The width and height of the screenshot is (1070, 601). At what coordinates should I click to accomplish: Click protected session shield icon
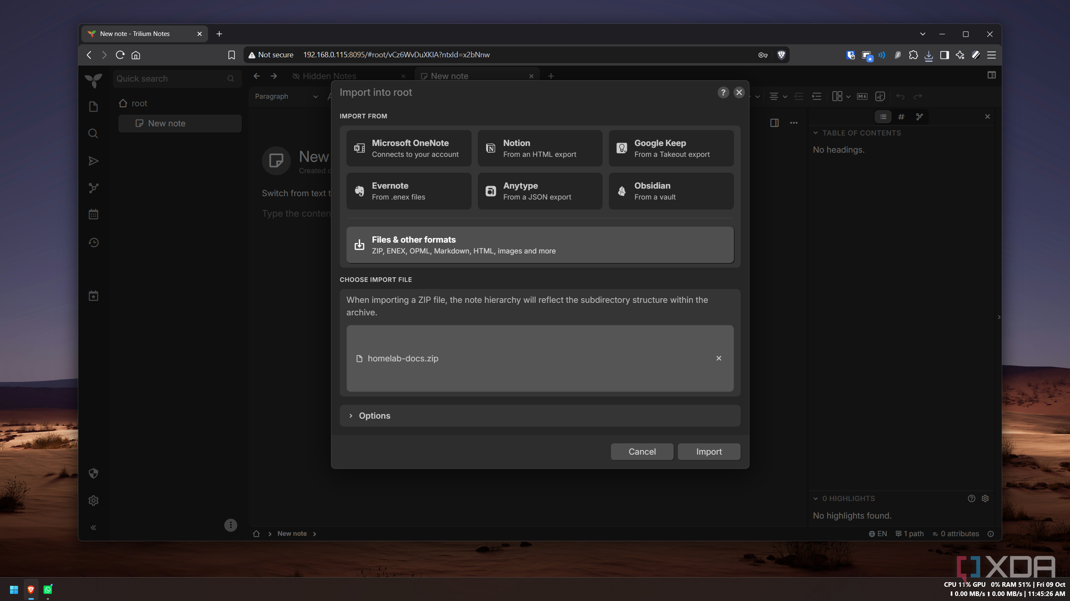(93, 473)
